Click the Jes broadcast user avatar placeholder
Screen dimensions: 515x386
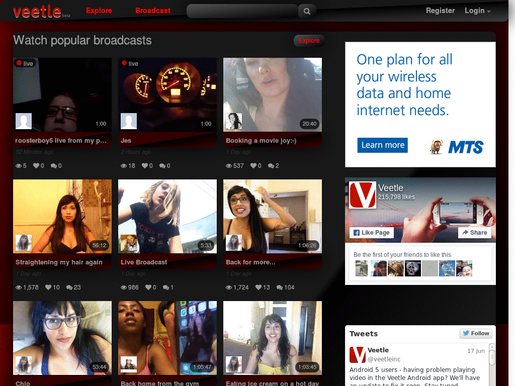(x=129, y=121)
